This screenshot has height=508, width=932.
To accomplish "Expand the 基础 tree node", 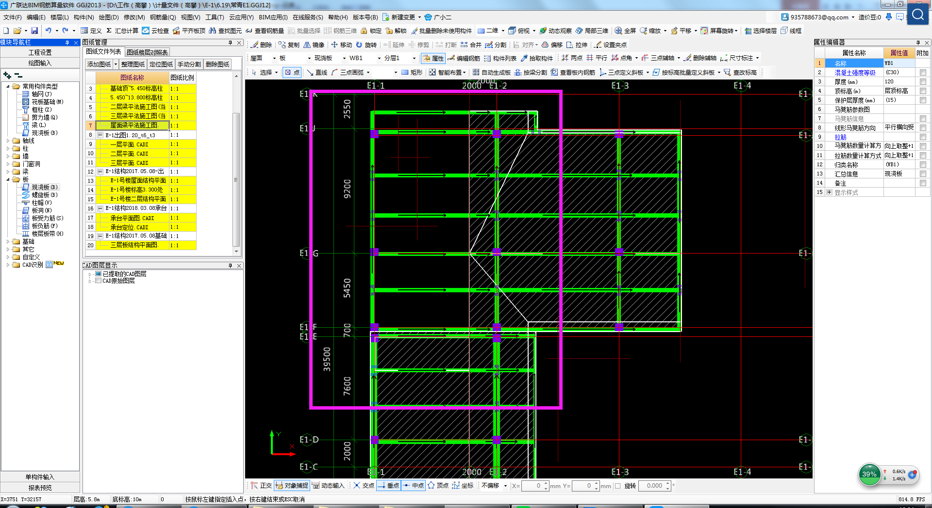I will click(8, 241).
